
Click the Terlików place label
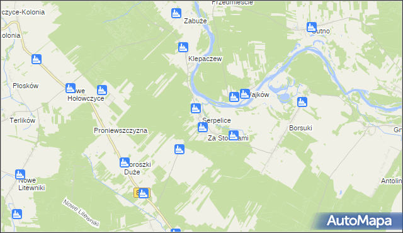pos(23,120)
